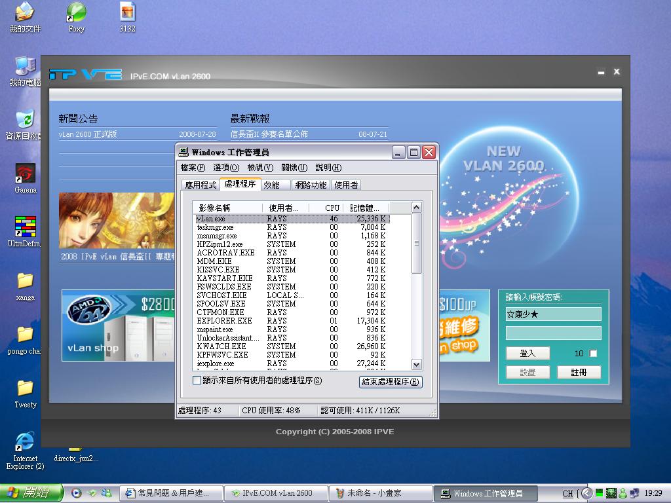Open the Foxy desktop icon

click(76, 12)
